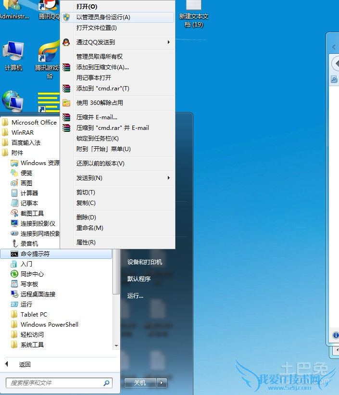Select 还原以前的版本(V)
Screen dimensions: 339x395
coord(118,164)
